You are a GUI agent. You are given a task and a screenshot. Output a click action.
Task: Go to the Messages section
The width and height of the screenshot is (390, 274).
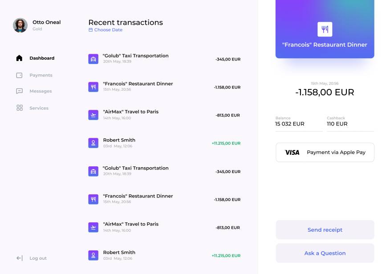pos(41,91)
